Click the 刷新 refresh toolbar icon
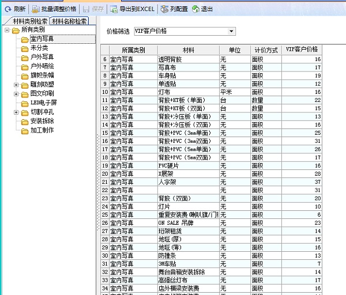The width and height of the screenshot is (346, 295). pos(7,9)
